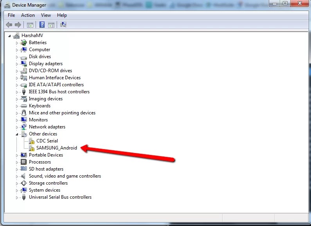This screenshot has height=226, width=311.
Task: Click the Universal Serial Bus controllers icon
Action: 24,197
